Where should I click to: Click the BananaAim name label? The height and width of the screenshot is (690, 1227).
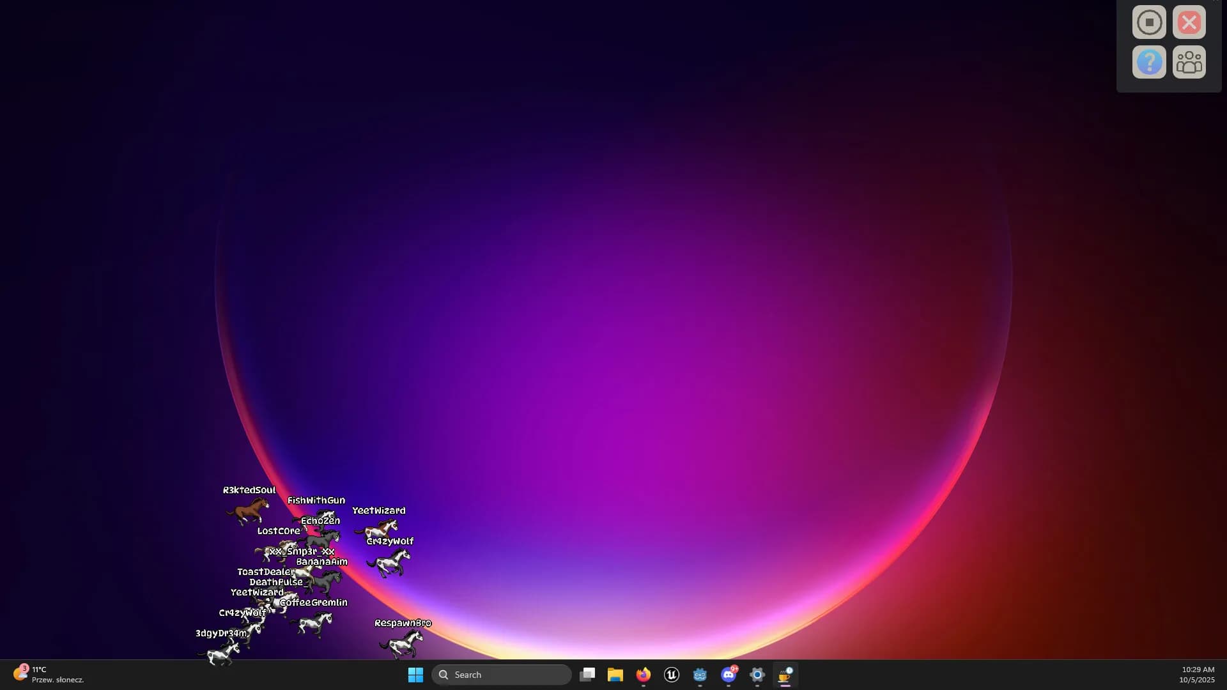pos(322,562)
